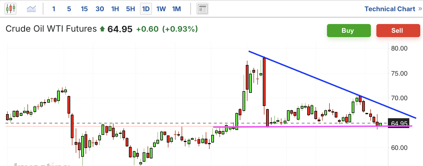Click the 70.00 price axis label
The height and width of the screenshot is (166, 423).
pyautogui.click(x=400, y=98)
